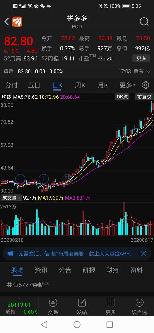This screenshot has width=154, height=333.
Task: Tap the 20200617 end date label
Action: pyautogui.click(x=142, y=240)
